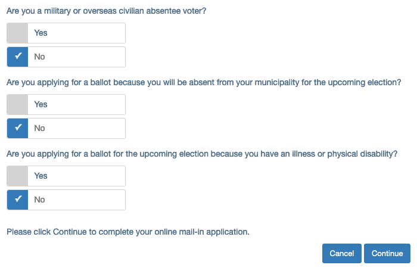The width and height of the screenshot is (417, 271).
Task: Select grey Yes indicator for absent from municipality
Action: [17, 104]
